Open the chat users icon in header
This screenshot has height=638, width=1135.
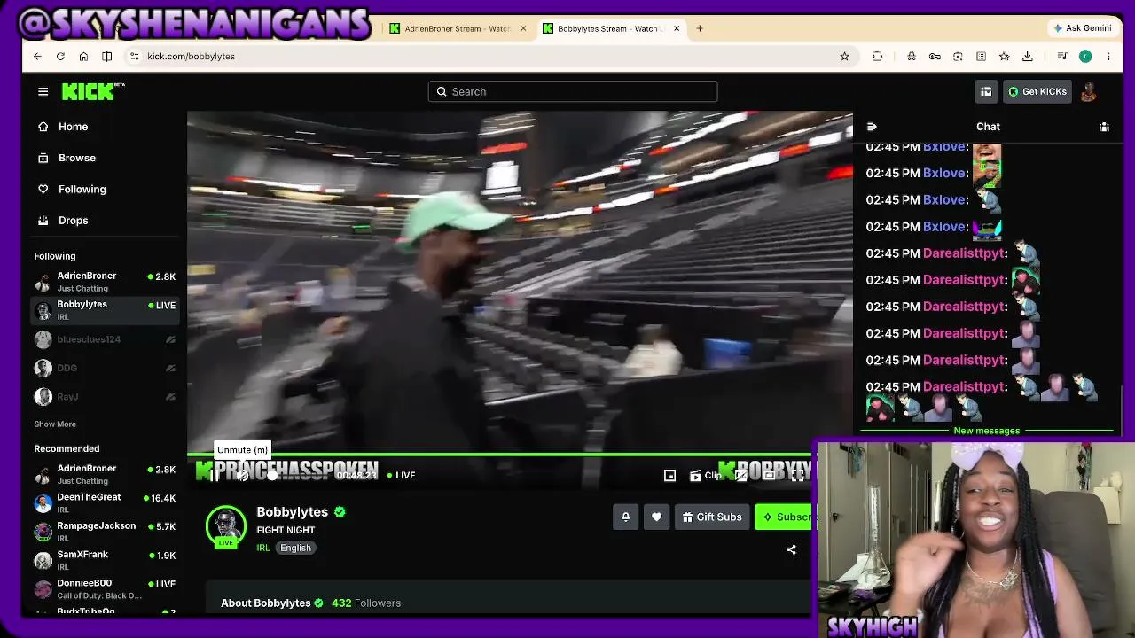1104,127
